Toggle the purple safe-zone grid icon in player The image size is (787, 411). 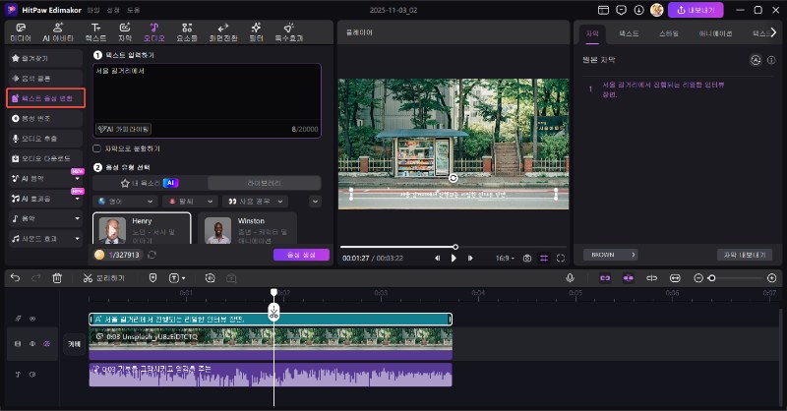(x=544, y=258)
